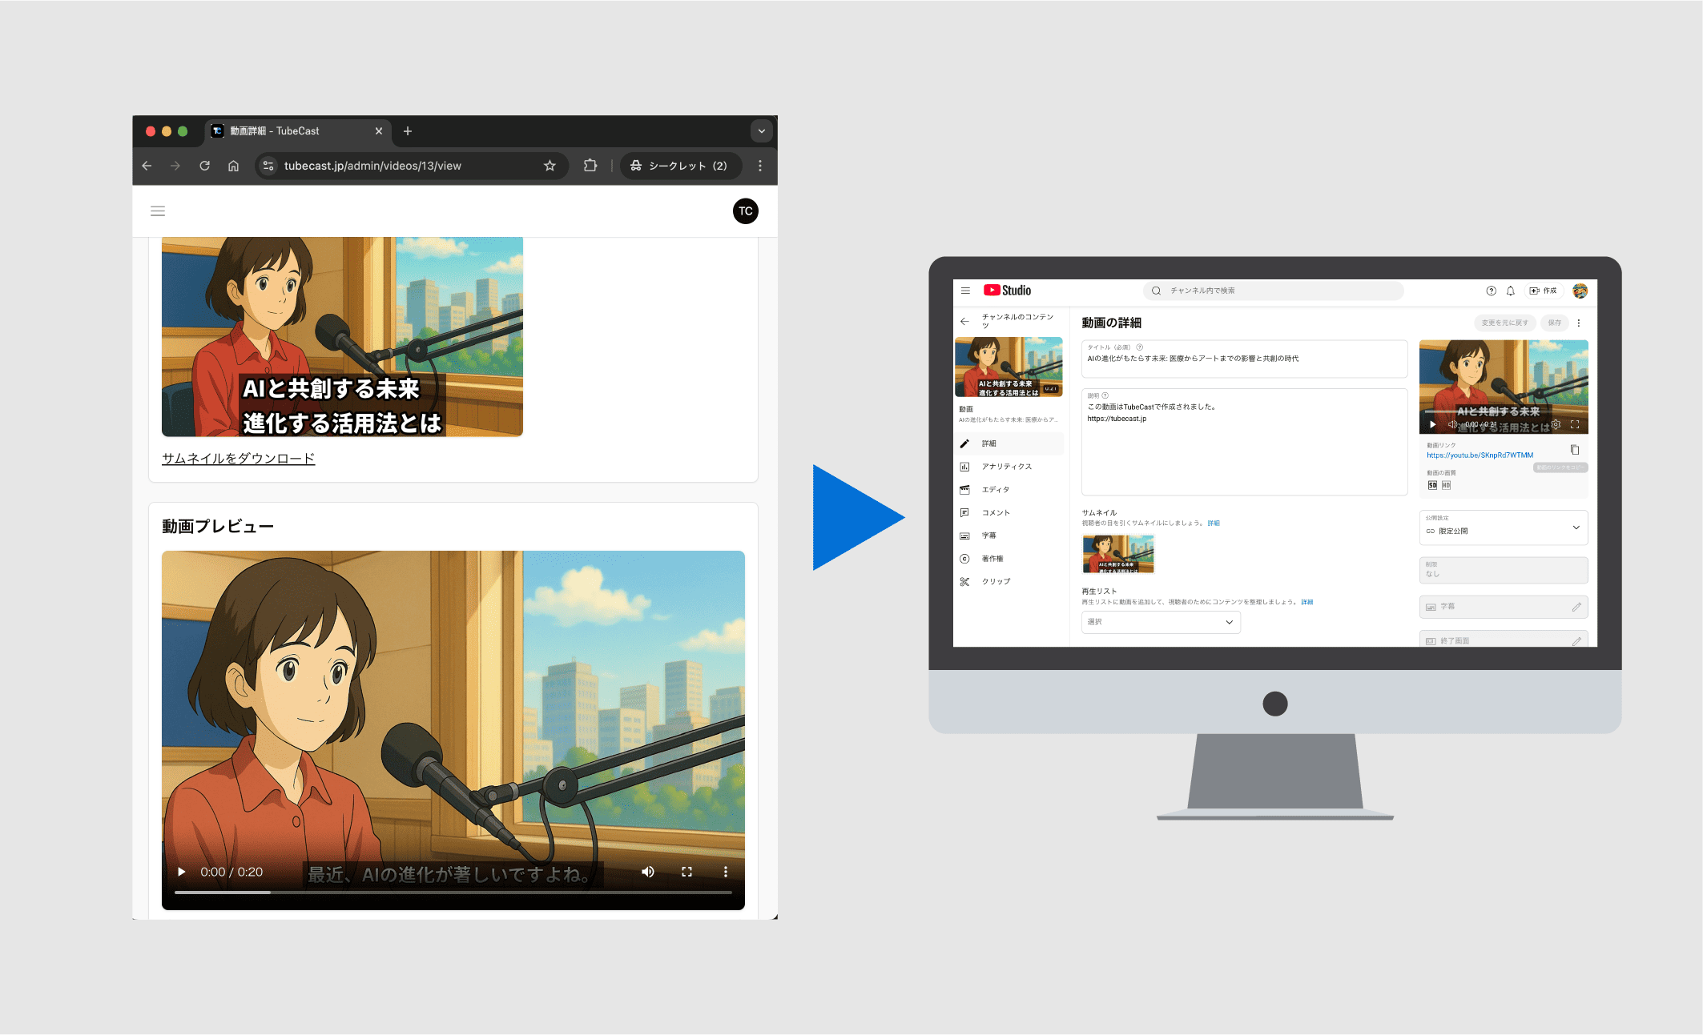Bookmark this page with the star icon
The image size is (1703, 1035).
point(550,166)
